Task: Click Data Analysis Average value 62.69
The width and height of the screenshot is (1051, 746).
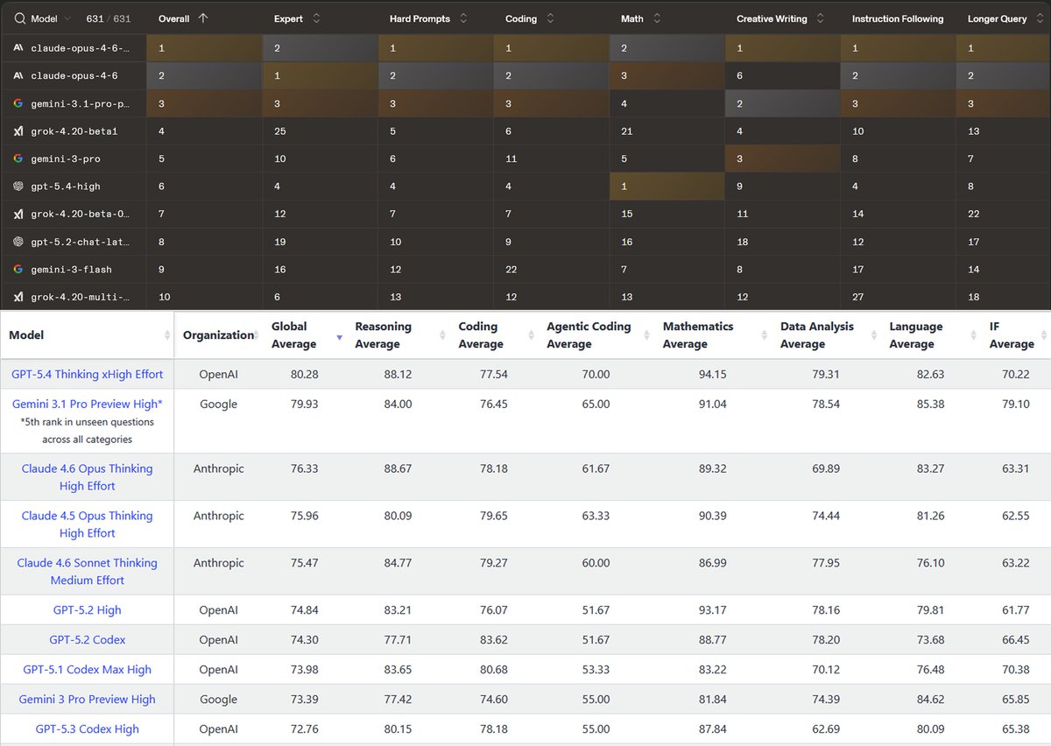Action: pyautogui.click(x=825, y=729)
